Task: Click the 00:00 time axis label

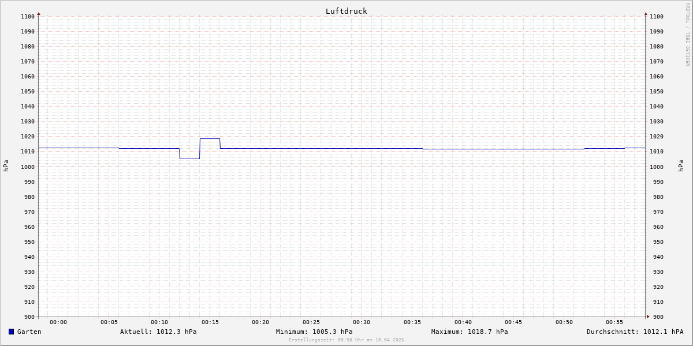Action: (58, 322)
